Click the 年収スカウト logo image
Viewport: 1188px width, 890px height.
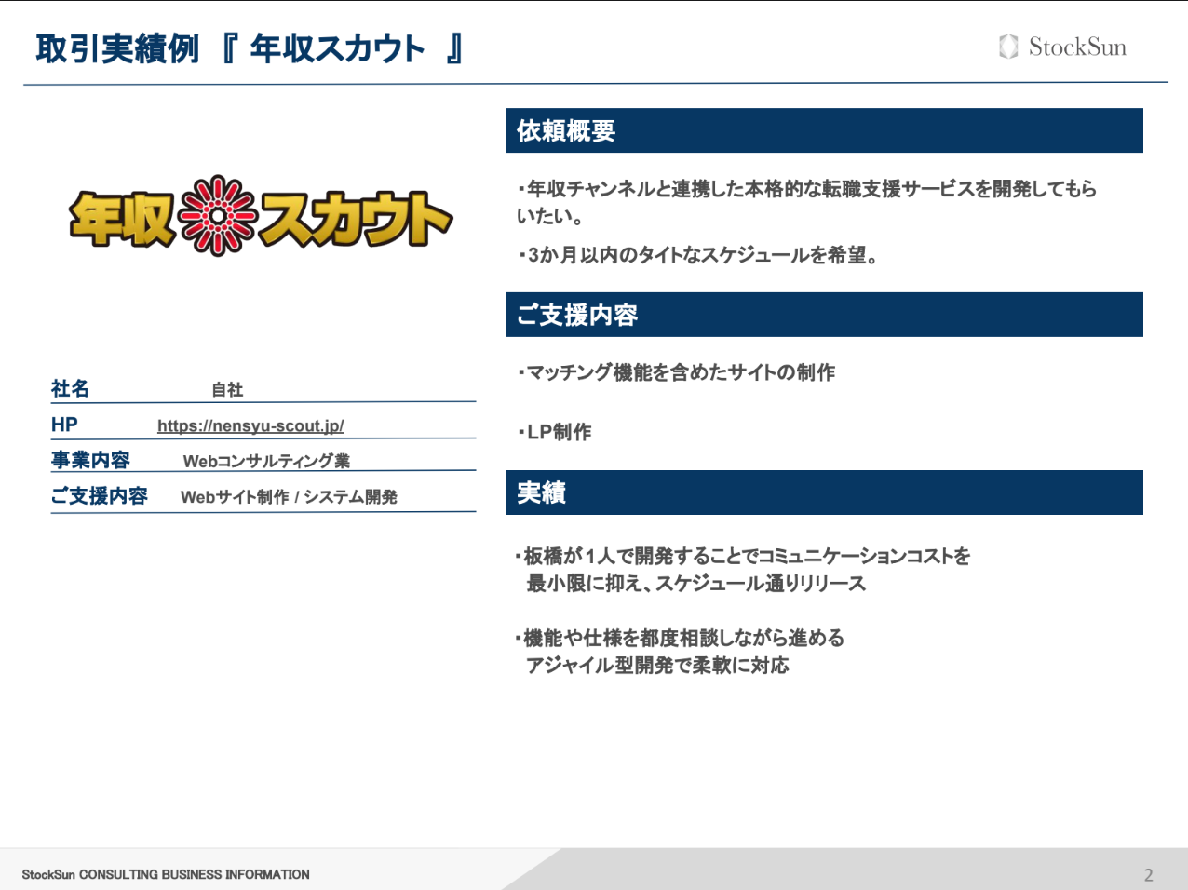pyautogui.click(x=261, y=216)
